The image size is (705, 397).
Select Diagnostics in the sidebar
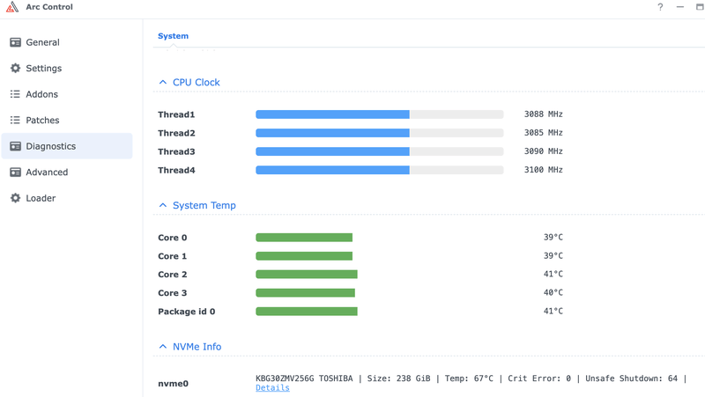pyautogui.click(x=67, y=146)
